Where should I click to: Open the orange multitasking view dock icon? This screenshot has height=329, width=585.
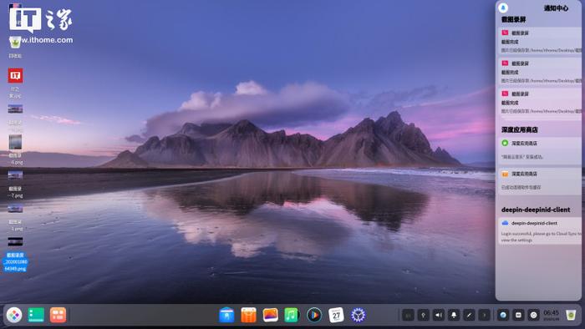(58, 315)
